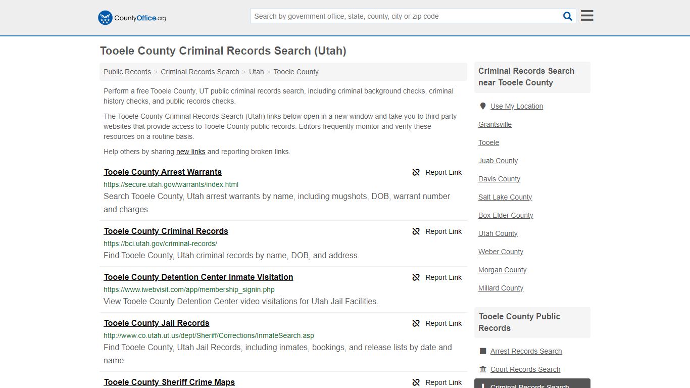
Task: Open the hamburger menu icon
Action: [x=587, y=16]
